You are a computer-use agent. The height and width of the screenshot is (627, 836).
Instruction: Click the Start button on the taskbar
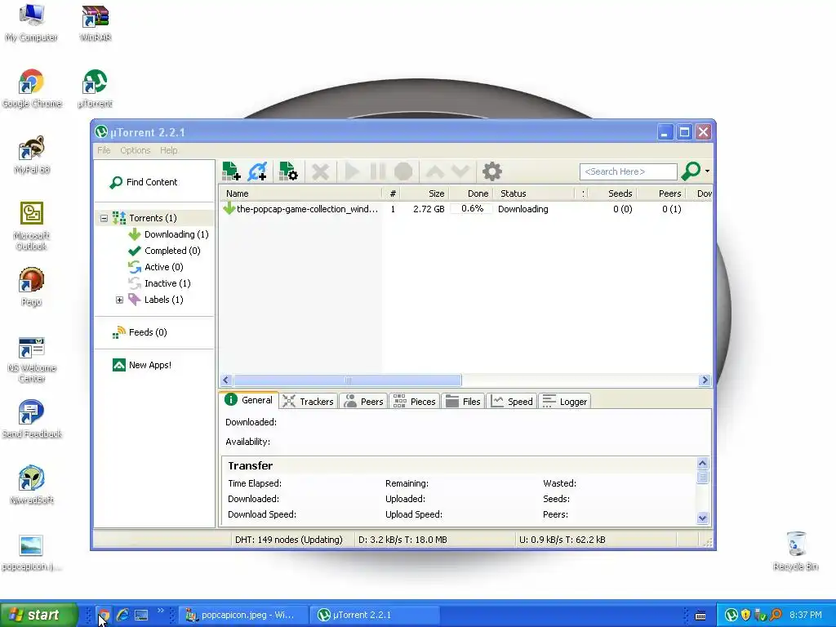[38, 615]
